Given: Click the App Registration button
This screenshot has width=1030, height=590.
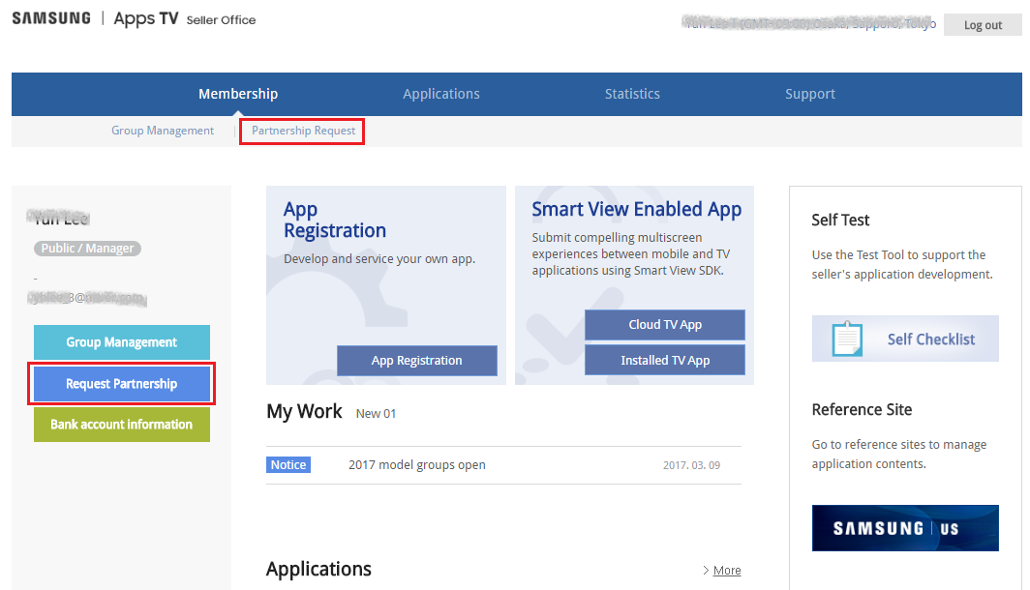Looking at the screenshot, I should [416, 361].
